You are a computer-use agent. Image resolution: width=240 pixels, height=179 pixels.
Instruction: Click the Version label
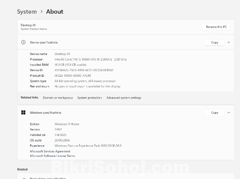(x=35, y=130)
